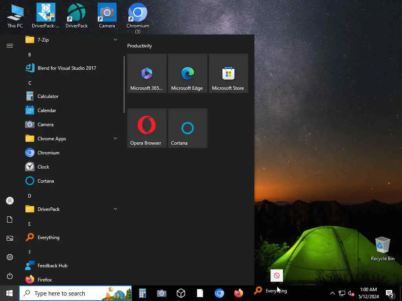Open Calendar from the app list

[x=72, y=110]
